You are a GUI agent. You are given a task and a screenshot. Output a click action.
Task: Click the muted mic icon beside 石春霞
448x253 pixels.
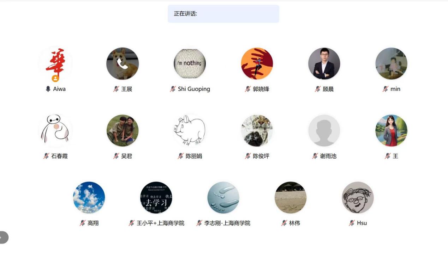pos(46,156)
